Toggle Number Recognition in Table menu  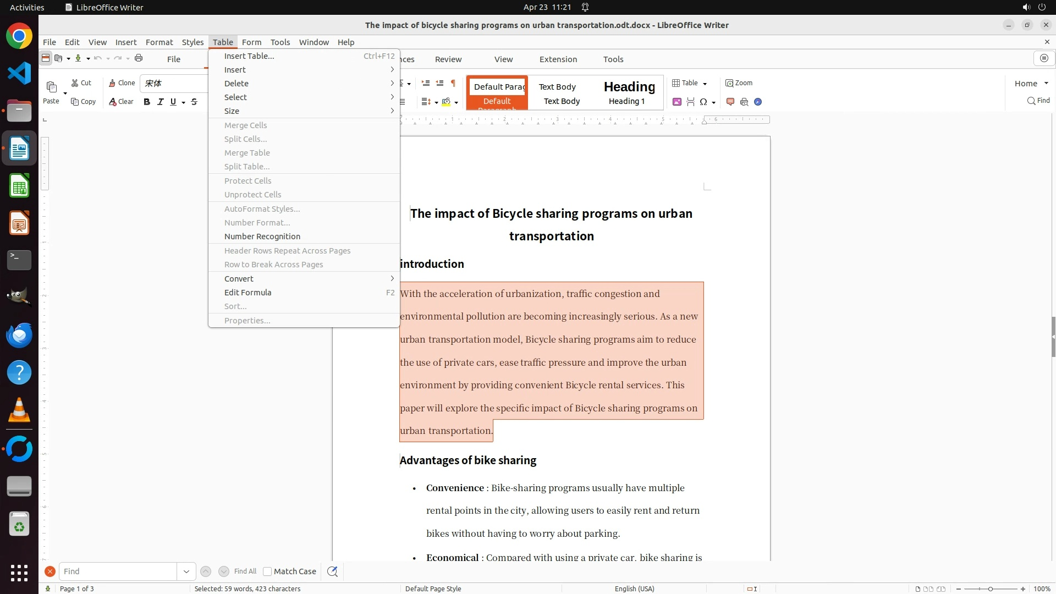coord(262,237)
